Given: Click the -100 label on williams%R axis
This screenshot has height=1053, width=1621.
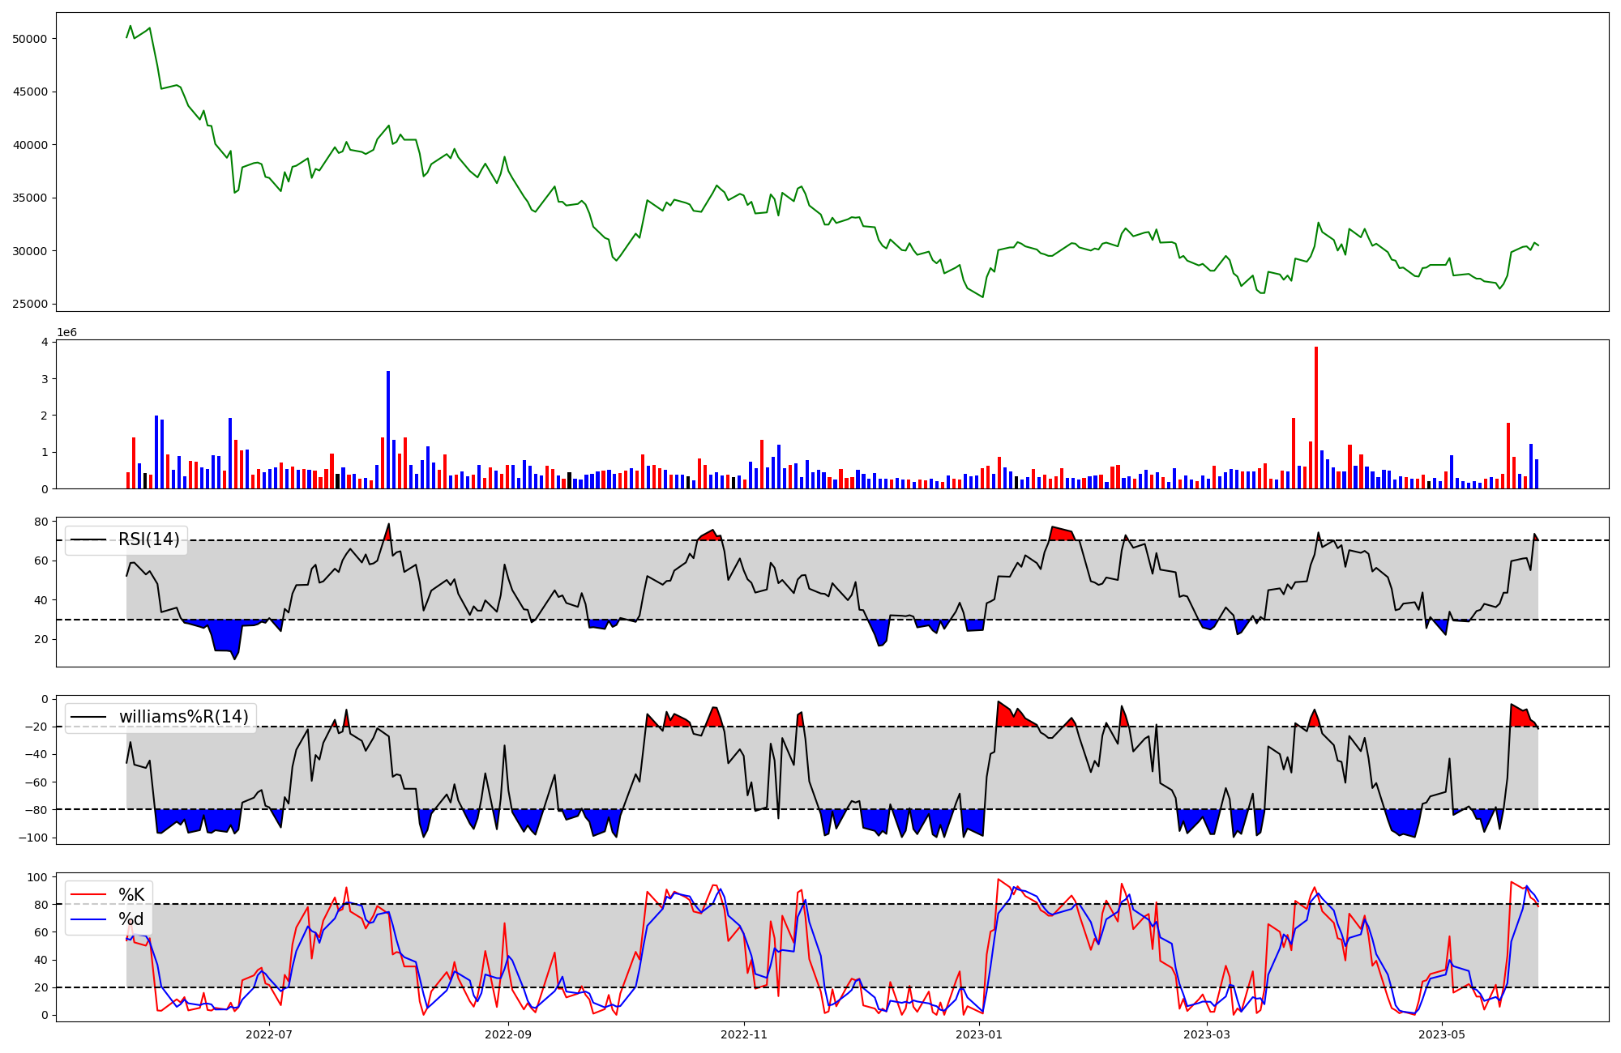Looking at the screenshot, I should click(33, 838).
